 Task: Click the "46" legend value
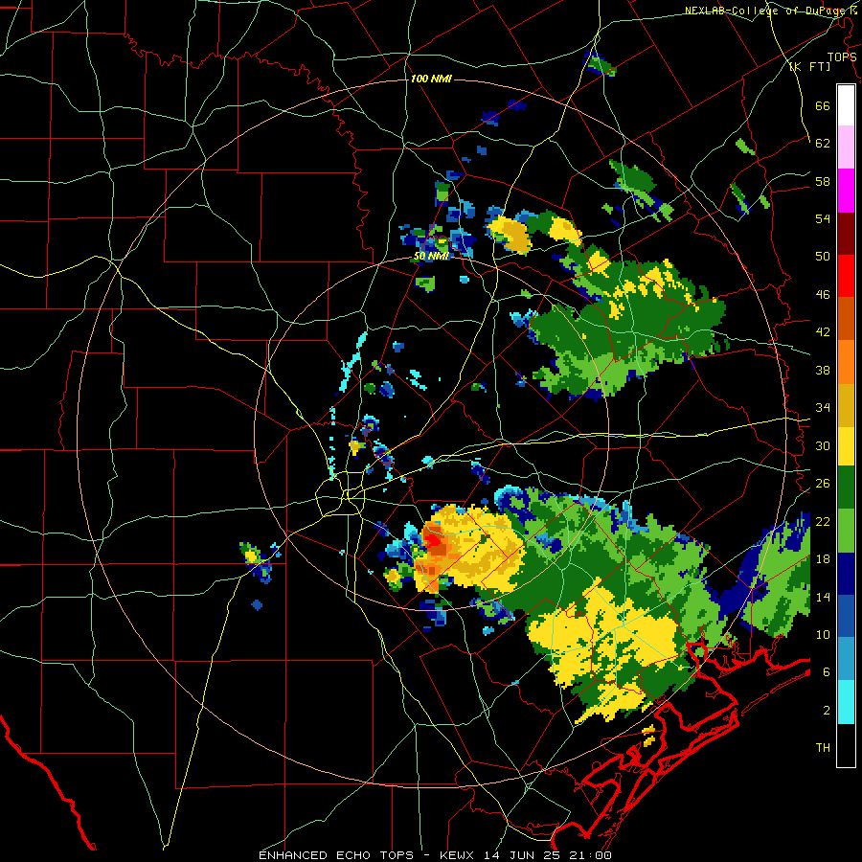823,295
